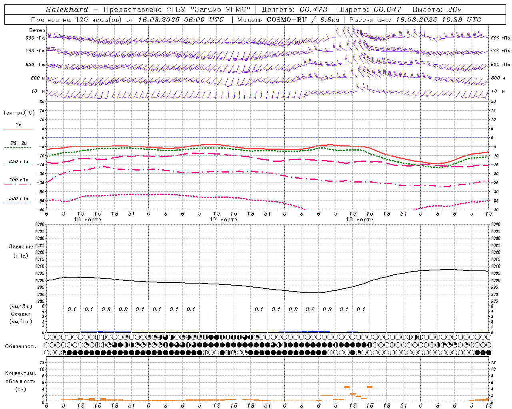Select the provider text ФГБУ "ЗапСиб УГМС"
Viewport: 512px width, 409px height.
(208, 10)
